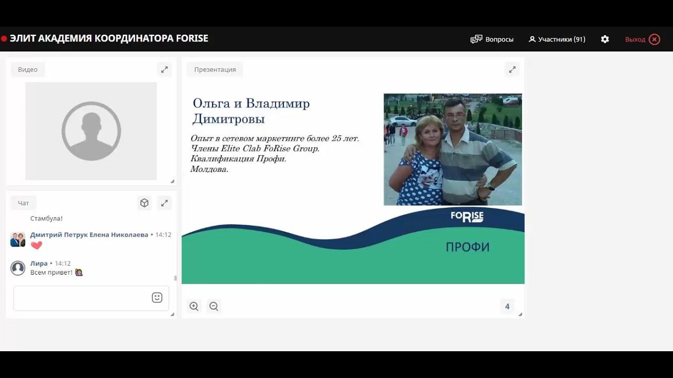Click the chat message input field

(91, 298)
